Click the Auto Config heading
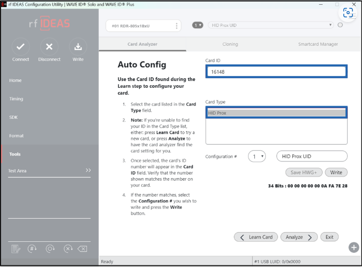 click(x=142, y=65)
